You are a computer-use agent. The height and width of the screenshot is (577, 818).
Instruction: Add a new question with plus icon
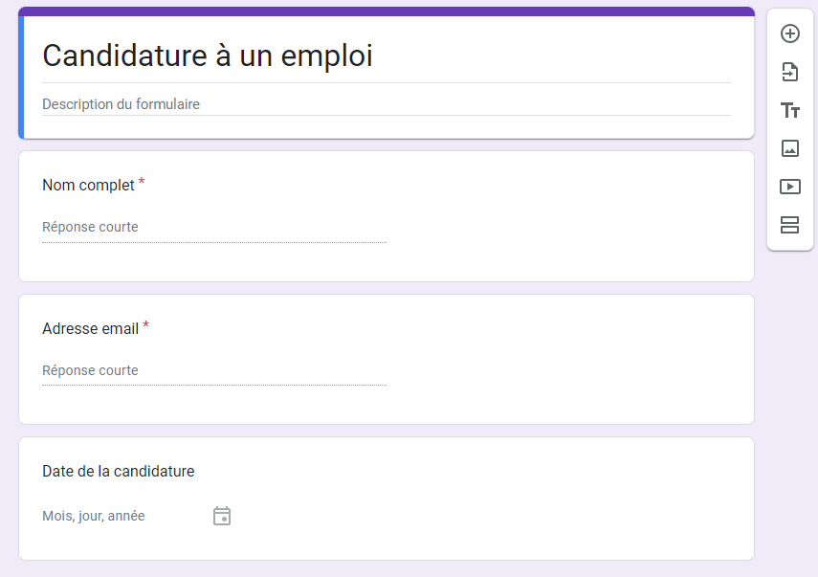point(790,33)
